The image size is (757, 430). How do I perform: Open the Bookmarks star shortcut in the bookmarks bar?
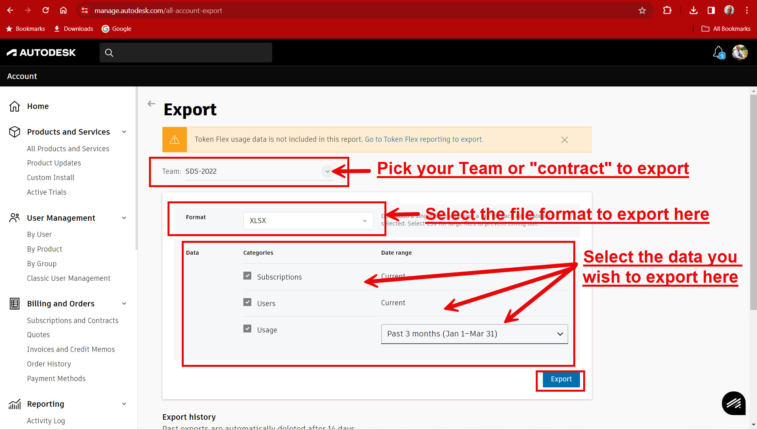point(26,29)
